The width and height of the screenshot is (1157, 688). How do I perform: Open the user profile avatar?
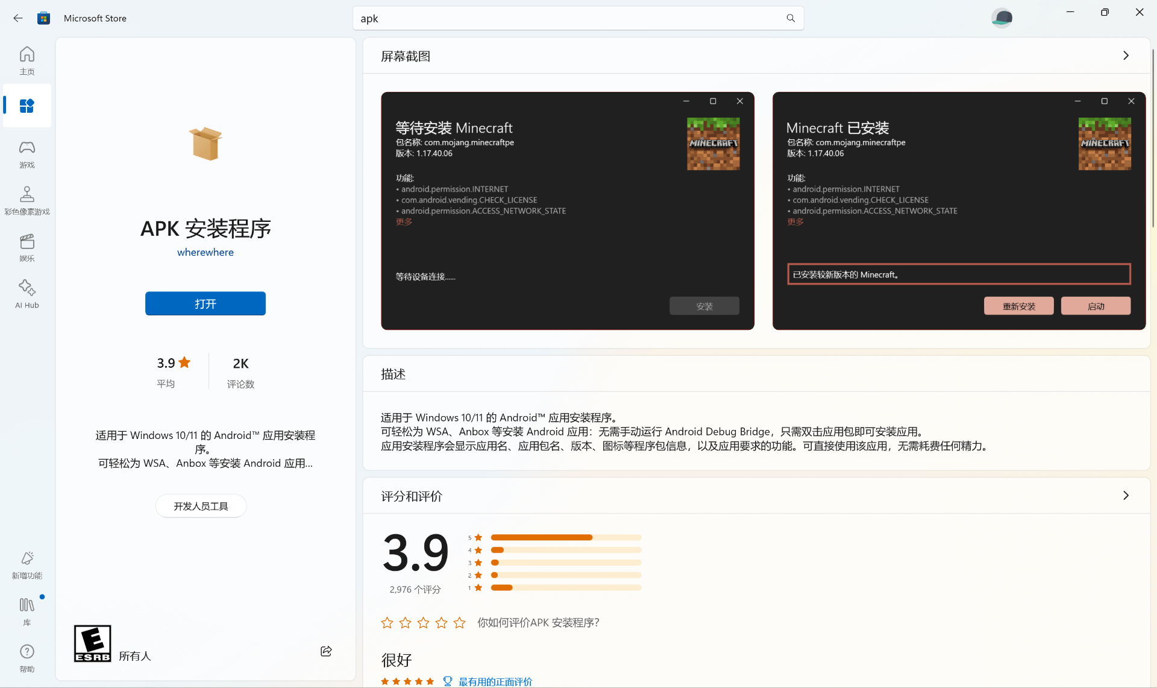tap(1002, 17)
